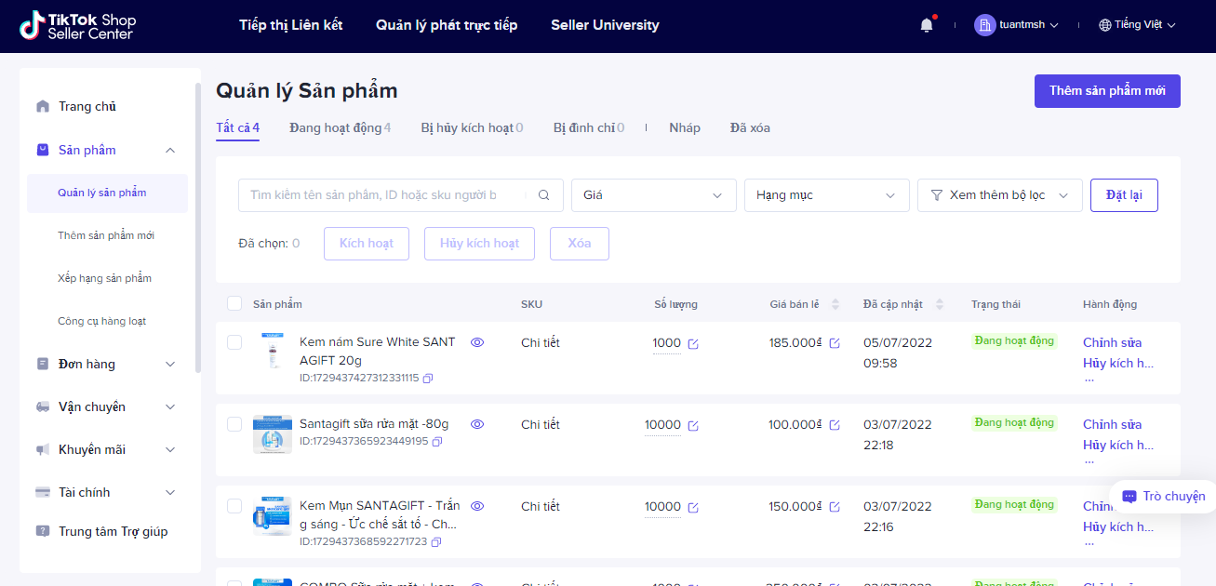Expand the Vận chuyển sidebar section
The height and width of the screenshot is (586, 1216).
(x=170, y=406)
